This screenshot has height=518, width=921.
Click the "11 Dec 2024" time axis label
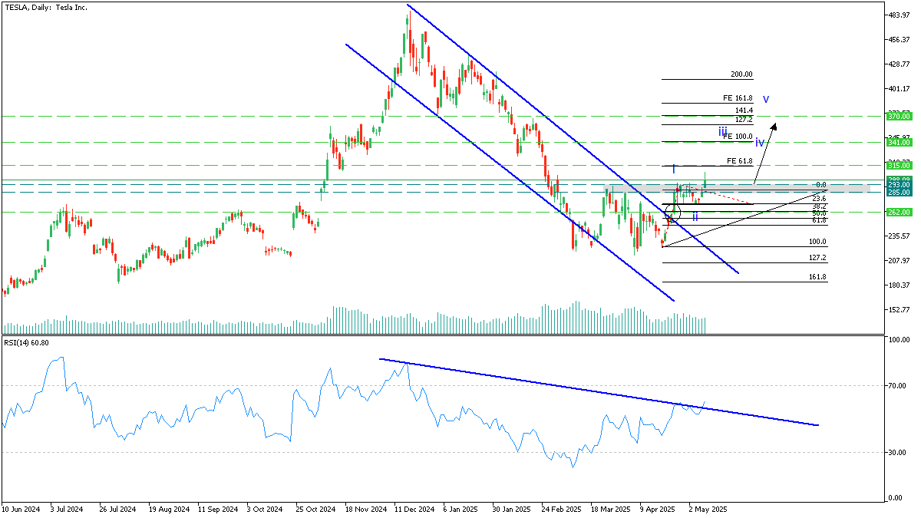(414, 509)
